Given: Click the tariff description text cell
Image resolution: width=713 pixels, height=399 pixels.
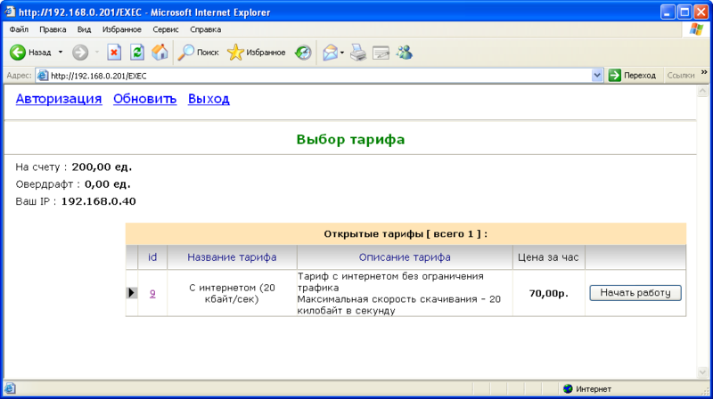Looking at the screenshot, I should 405,293.
